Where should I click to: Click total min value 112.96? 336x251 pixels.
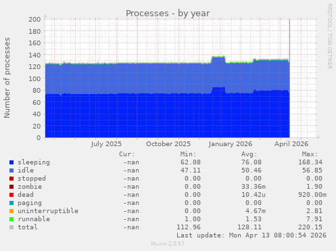click(x=189, y=227)
